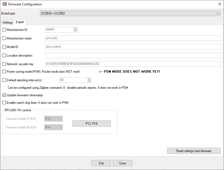This screenshot has height=170, width=224.
Task: Enable the Manufacturer ID checkbox
Action: [x=4, y=30]
